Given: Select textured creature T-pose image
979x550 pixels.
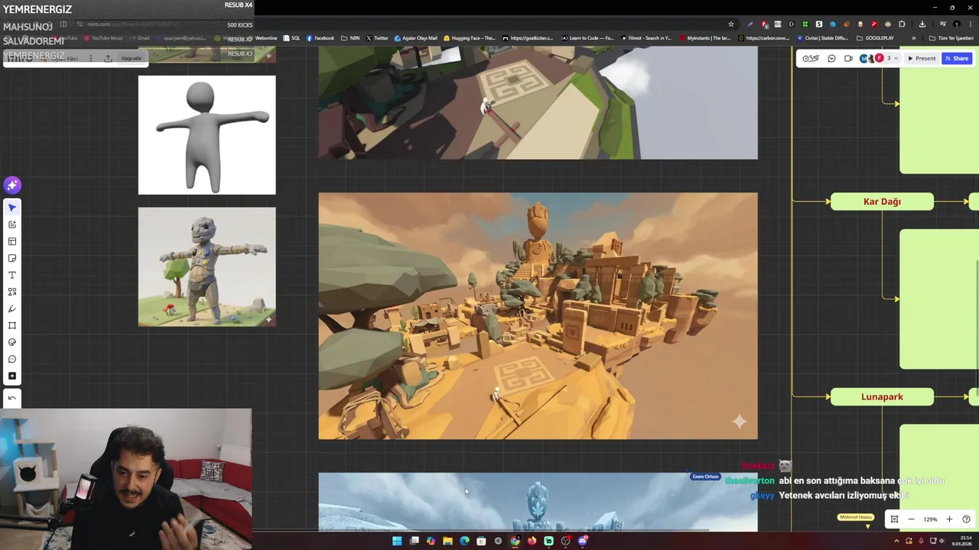Looking at the screenshot, I should 207,267.
